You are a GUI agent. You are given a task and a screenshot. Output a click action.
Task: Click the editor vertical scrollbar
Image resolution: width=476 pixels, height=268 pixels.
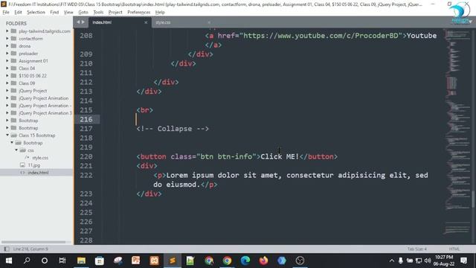[x=473, y=199]
